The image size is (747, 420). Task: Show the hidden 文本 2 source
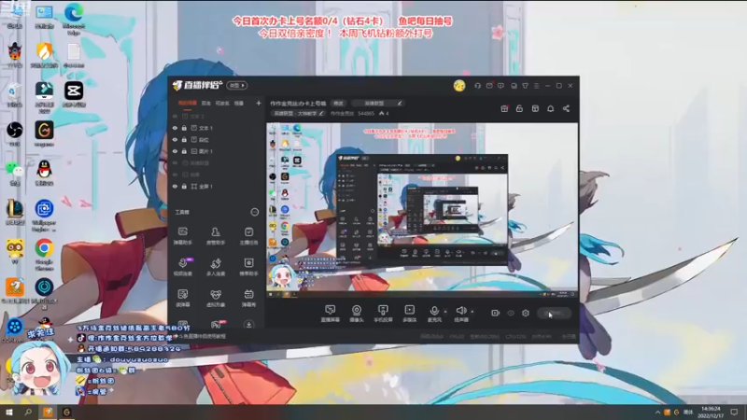(175, 116)
